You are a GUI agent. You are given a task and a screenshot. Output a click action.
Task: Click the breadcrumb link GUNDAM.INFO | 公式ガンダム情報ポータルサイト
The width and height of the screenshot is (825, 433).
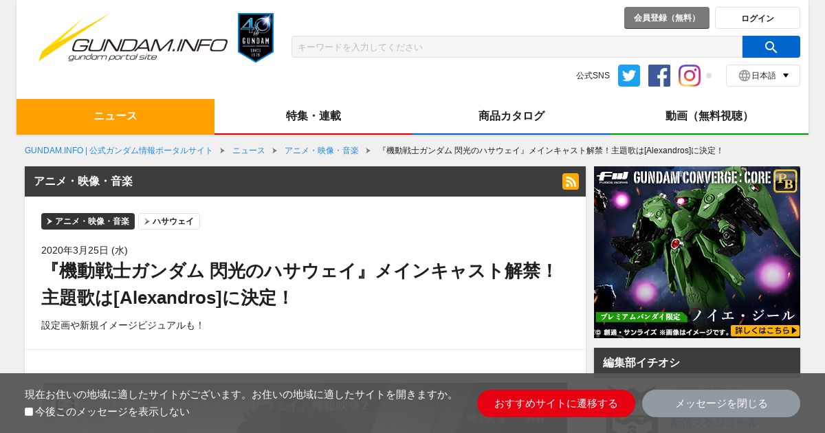119,151
